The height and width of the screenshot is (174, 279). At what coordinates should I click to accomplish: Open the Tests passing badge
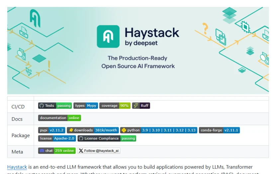pos(55,106)
